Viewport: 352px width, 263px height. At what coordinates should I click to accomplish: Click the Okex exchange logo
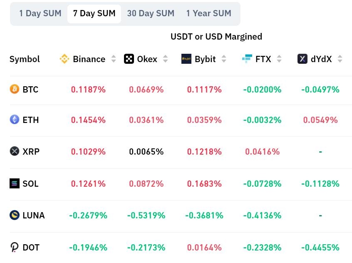pos(129,59)
